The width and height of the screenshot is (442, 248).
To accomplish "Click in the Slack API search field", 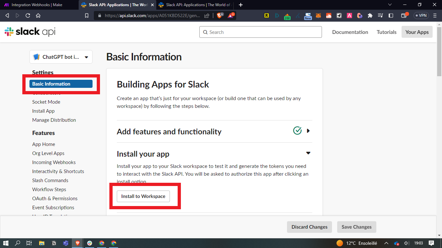I will 260,32.
